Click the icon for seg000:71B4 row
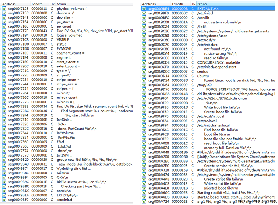Screen dimensions: 278x205 [x=4, y=35]
